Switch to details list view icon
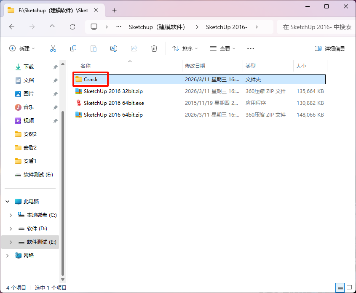356x293 pixels. click(340, 288)
